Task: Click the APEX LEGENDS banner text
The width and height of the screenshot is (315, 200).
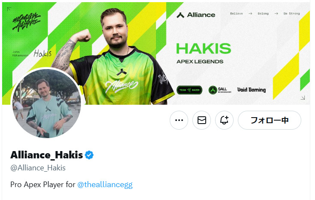Action: [200, 61]
